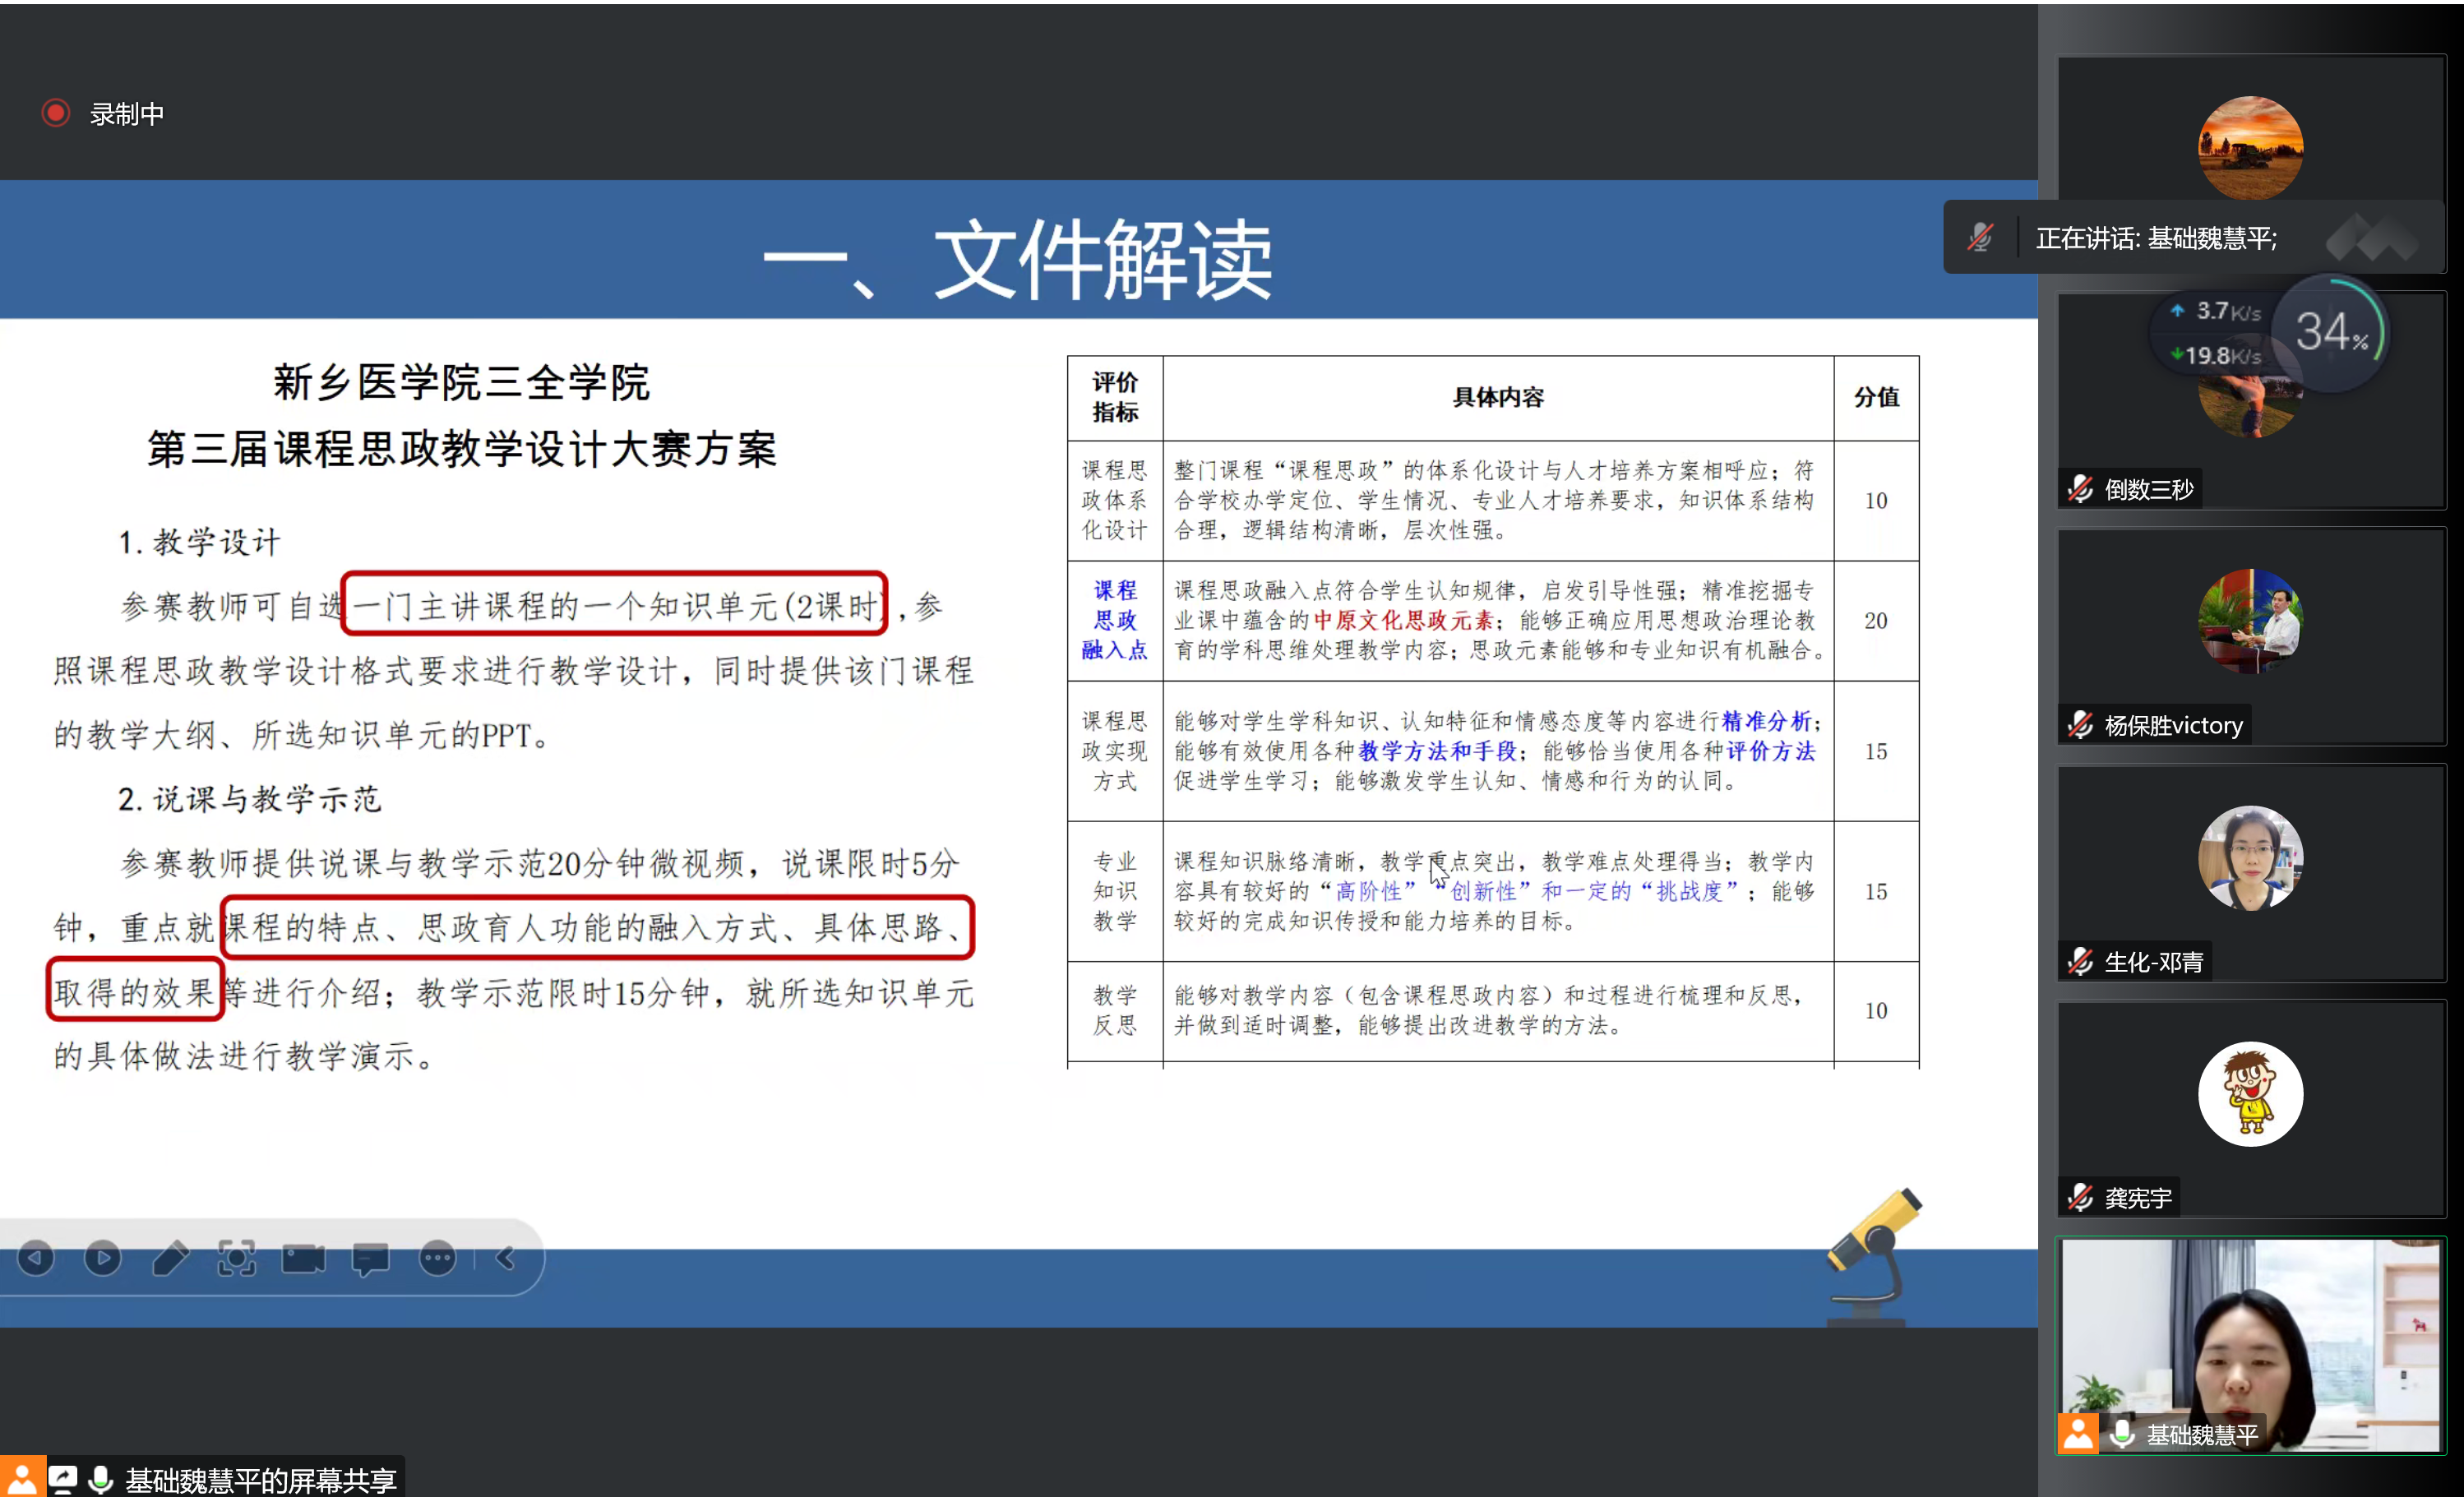Click the orange host icon on 基础魏慧平 tile

click(2078, 1434)
